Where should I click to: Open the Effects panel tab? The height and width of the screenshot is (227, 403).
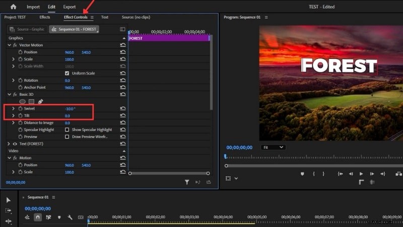tap(45, 17)
